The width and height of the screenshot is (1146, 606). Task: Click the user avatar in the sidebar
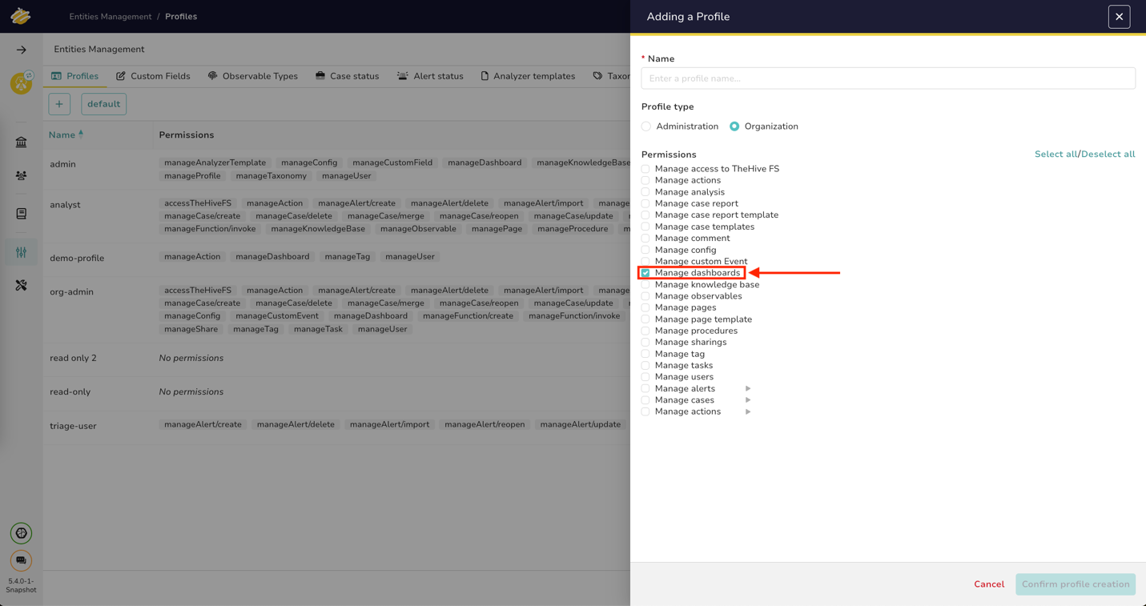pyautogui.click(x=21, y=82)
